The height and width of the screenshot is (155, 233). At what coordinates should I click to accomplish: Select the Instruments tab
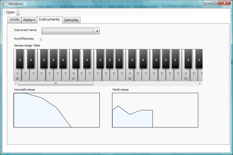[x=49, y=19]
